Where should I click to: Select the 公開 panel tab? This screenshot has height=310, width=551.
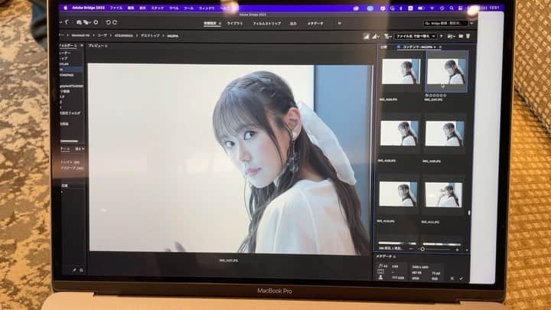pos(383,47)
